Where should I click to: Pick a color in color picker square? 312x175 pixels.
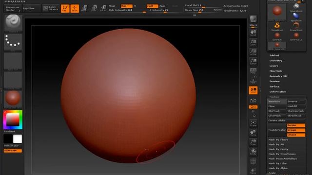13,120
